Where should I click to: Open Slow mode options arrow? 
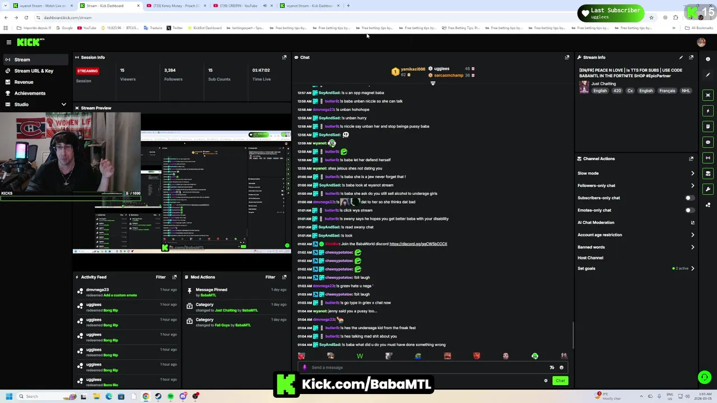692,174
